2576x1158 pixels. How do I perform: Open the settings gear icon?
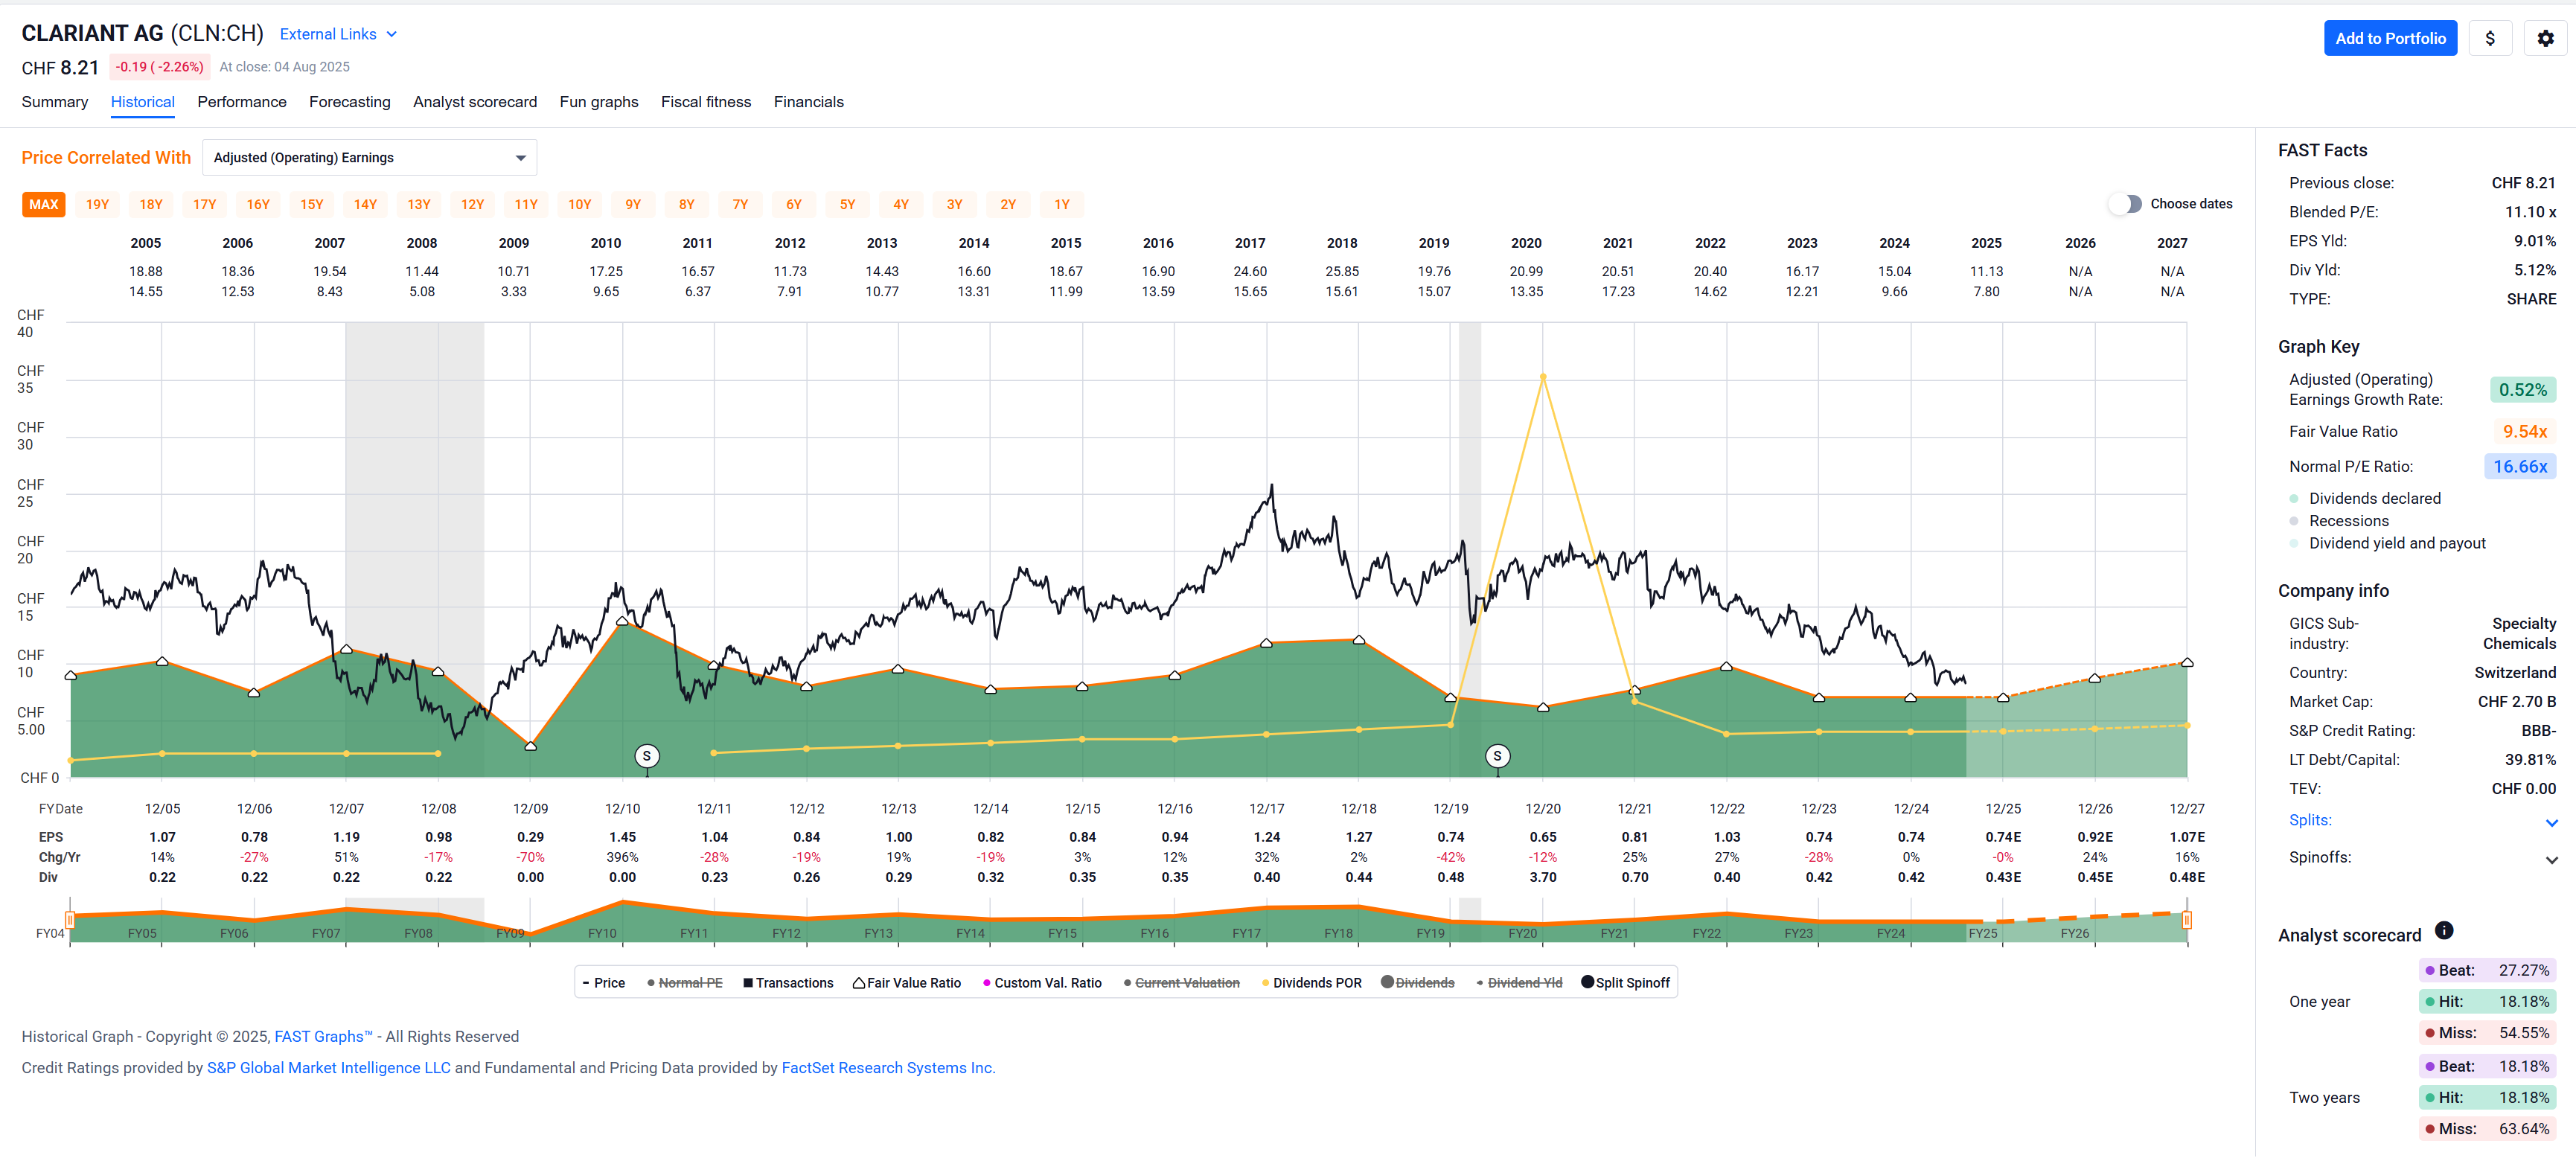tap(2545, 38)
